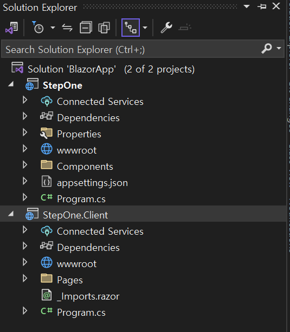The height and width of the screenshot is (332, 290).
Task: Select the StepOne project
Action: pyautogui.click(x=62, y=85)
